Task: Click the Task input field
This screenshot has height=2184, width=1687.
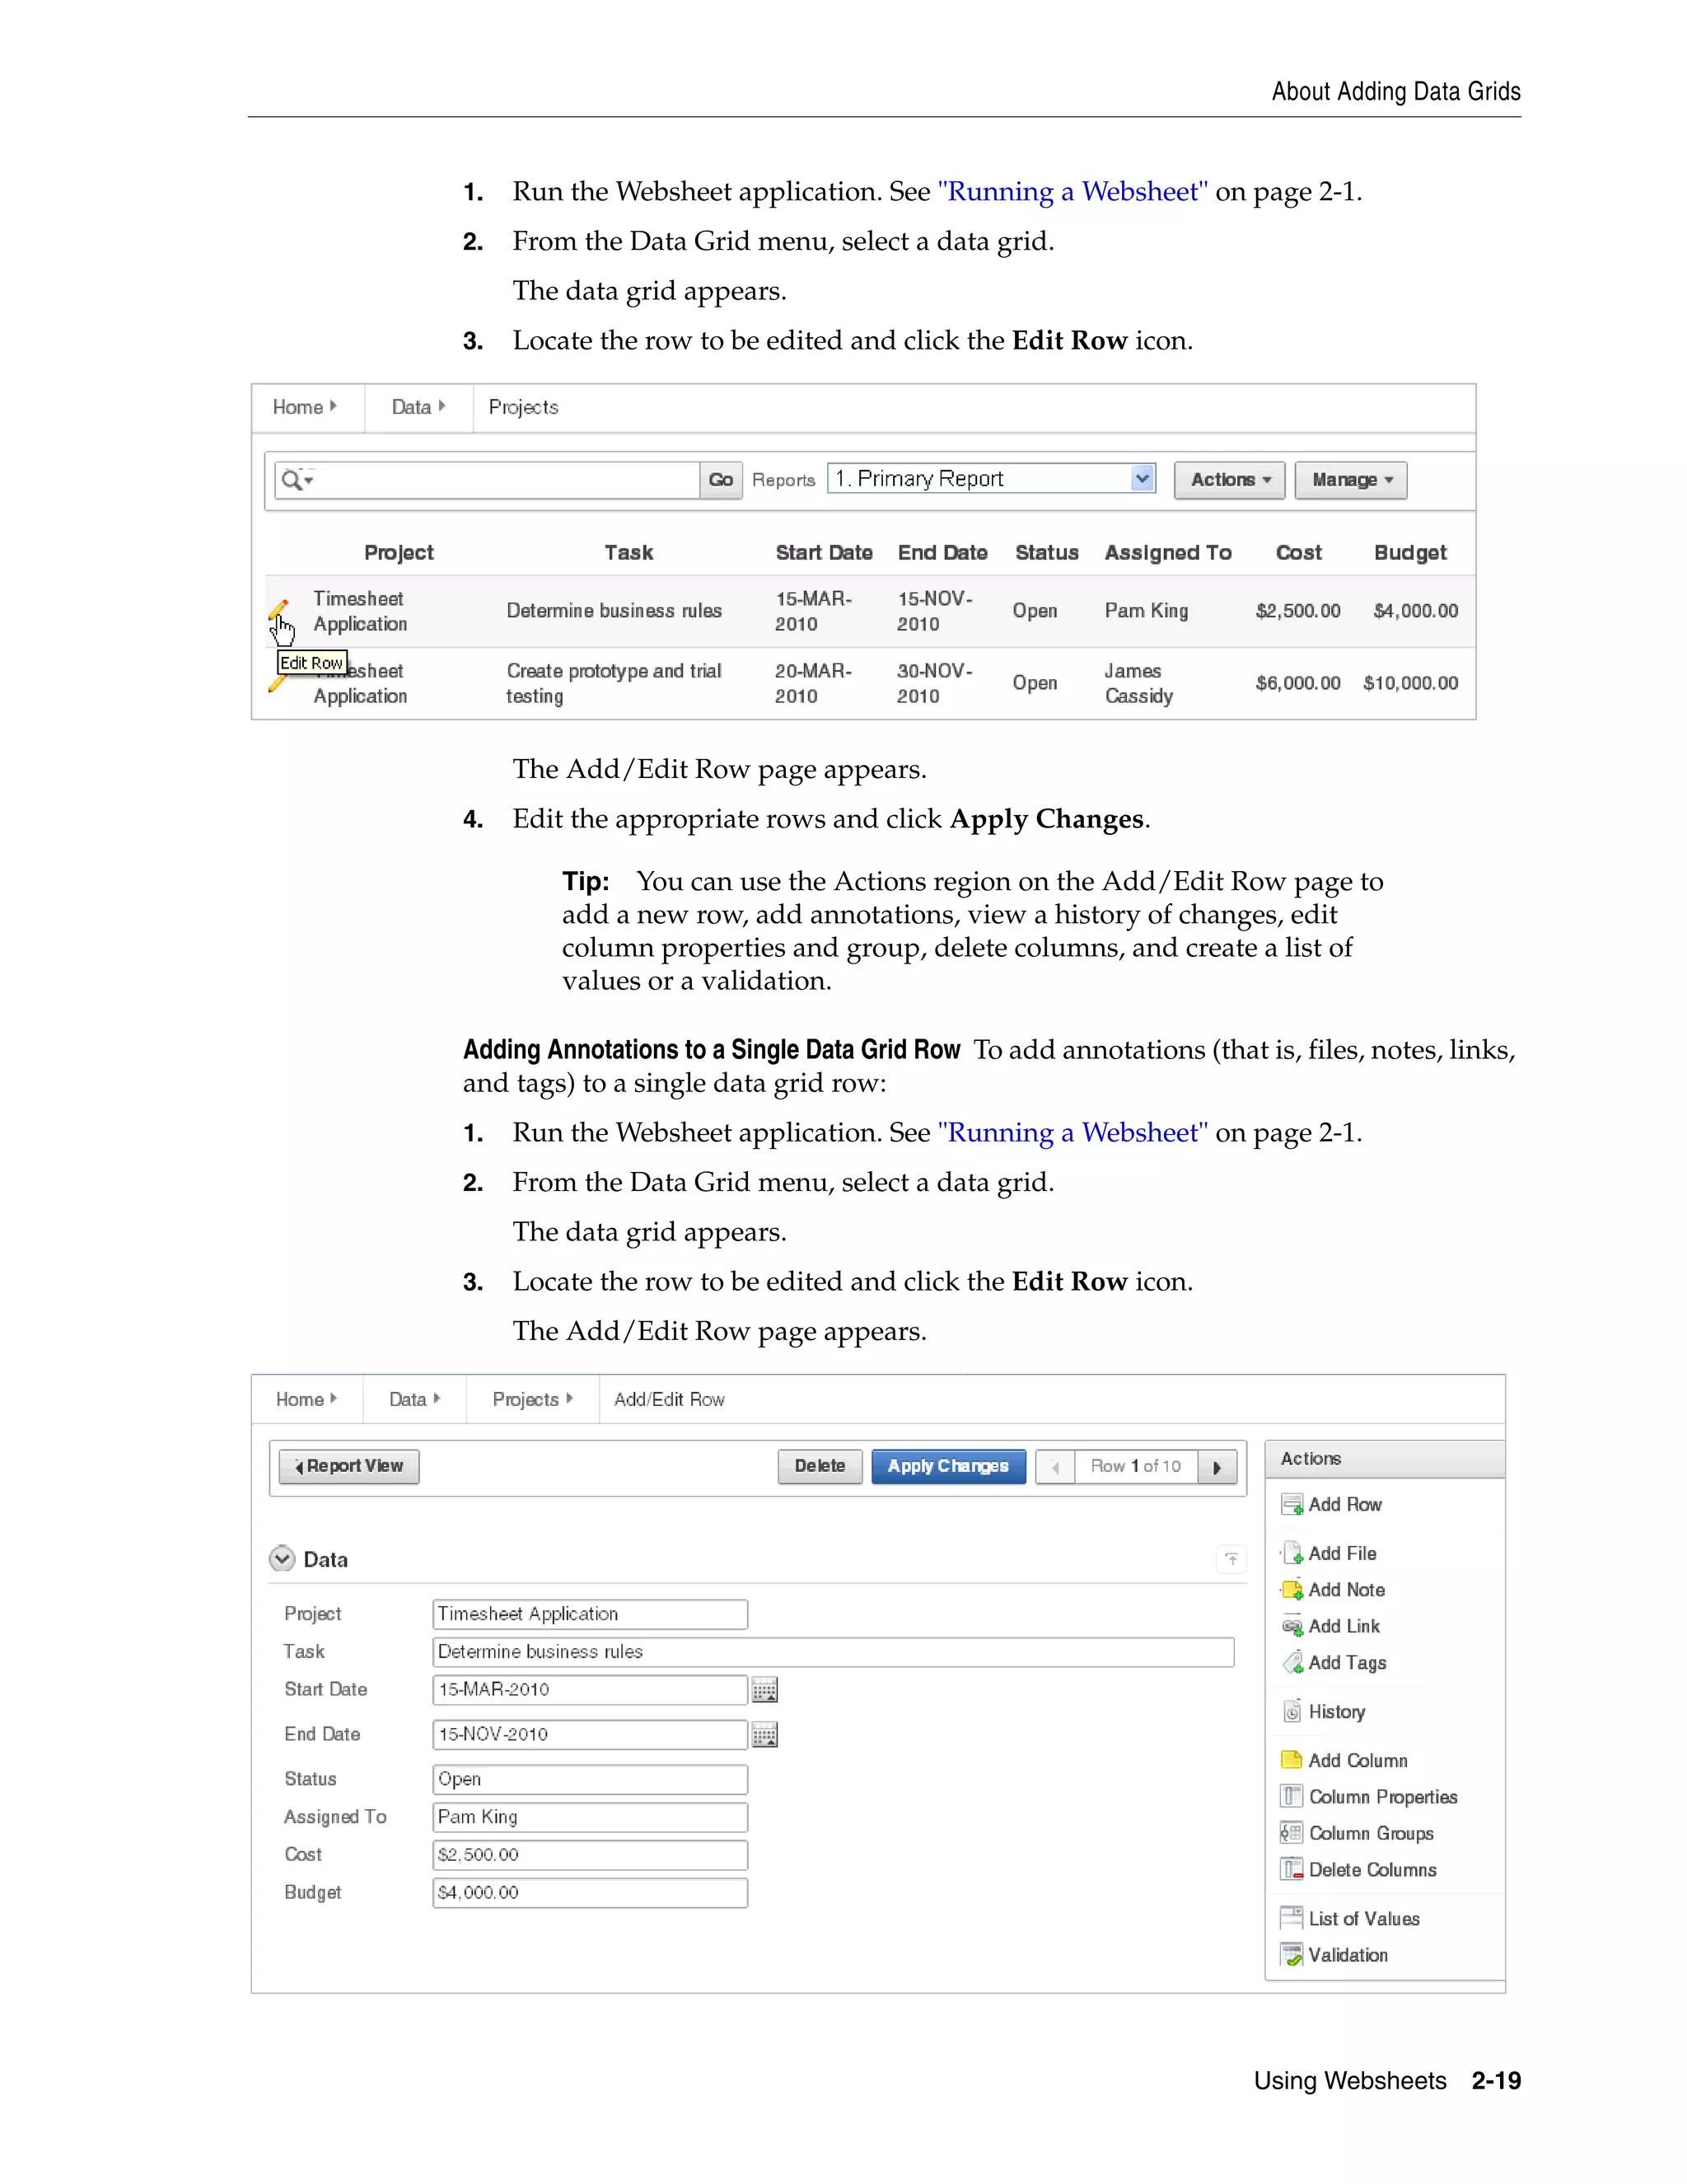Action: point(834,1652)
